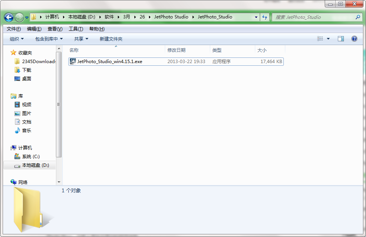Click the 应用程序 type cell

click(x=221, y=62)
